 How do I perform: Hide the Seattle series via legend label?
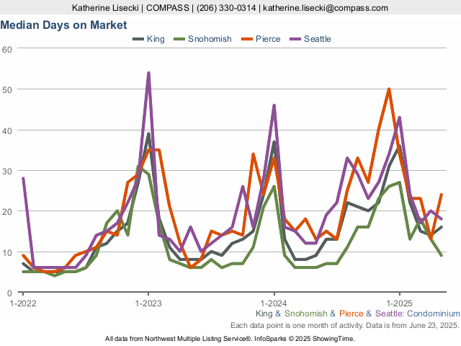pyautogui.click(x=318, y=39)
